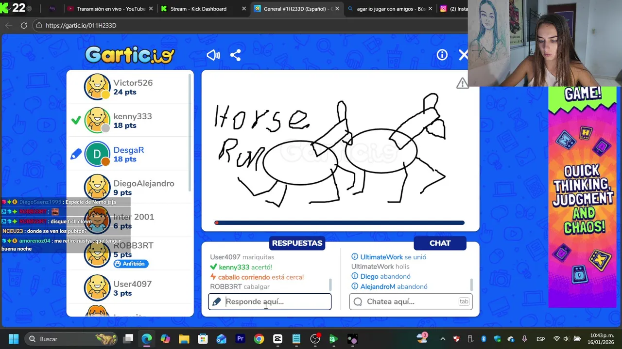This screenshot has height=349, width=622.
Task: Click the Chatea aquí chat field
Action: pyautogui.click(x=411, y=301)
